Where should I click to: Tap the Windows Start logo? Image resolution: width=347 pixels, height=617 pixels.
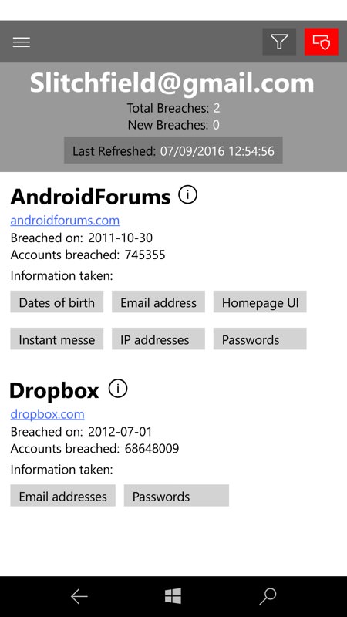[173, 596]
